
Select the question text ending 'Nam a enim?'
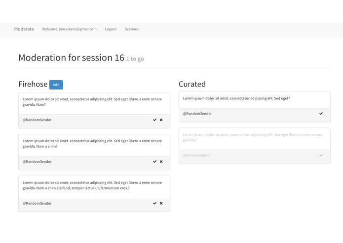pyautogui.click(x=92, y=144)
